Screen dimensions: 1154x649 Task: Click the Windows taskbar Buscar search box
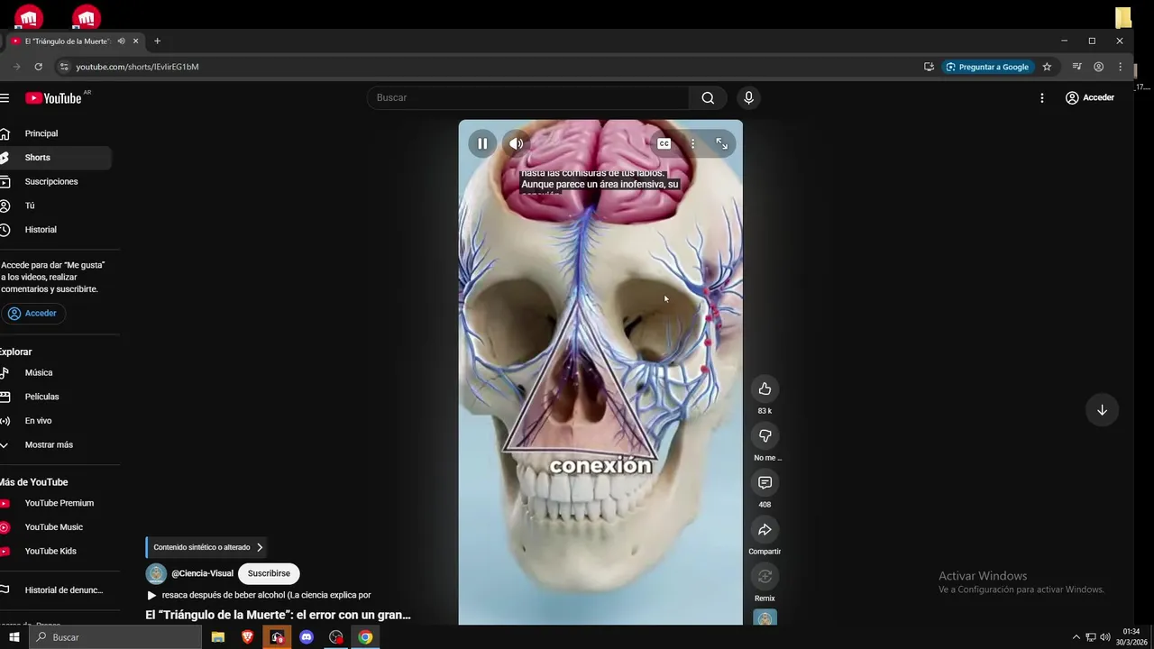coord(115,637)
